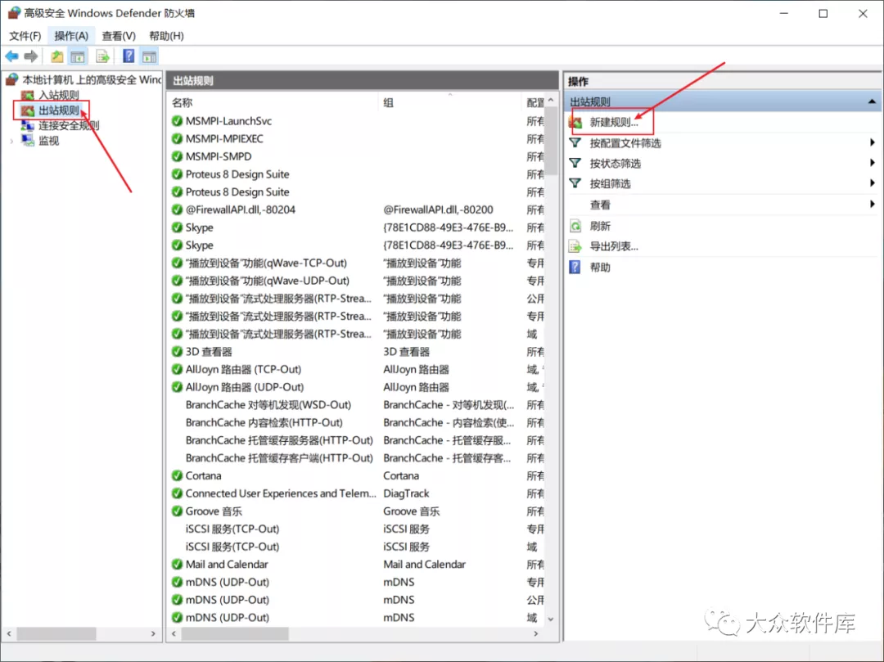Click the 名称 column header to sort
884x662 pixels.
pos(182,102)
